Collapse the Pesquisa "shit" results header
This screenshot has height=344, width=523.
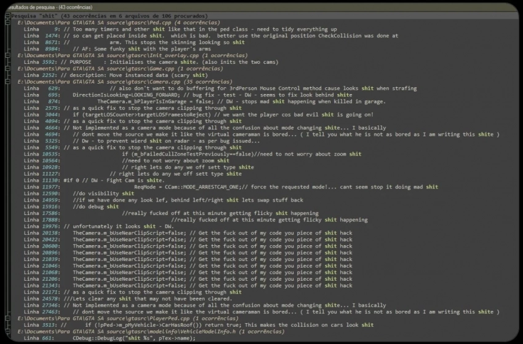(x=7, y=15)
